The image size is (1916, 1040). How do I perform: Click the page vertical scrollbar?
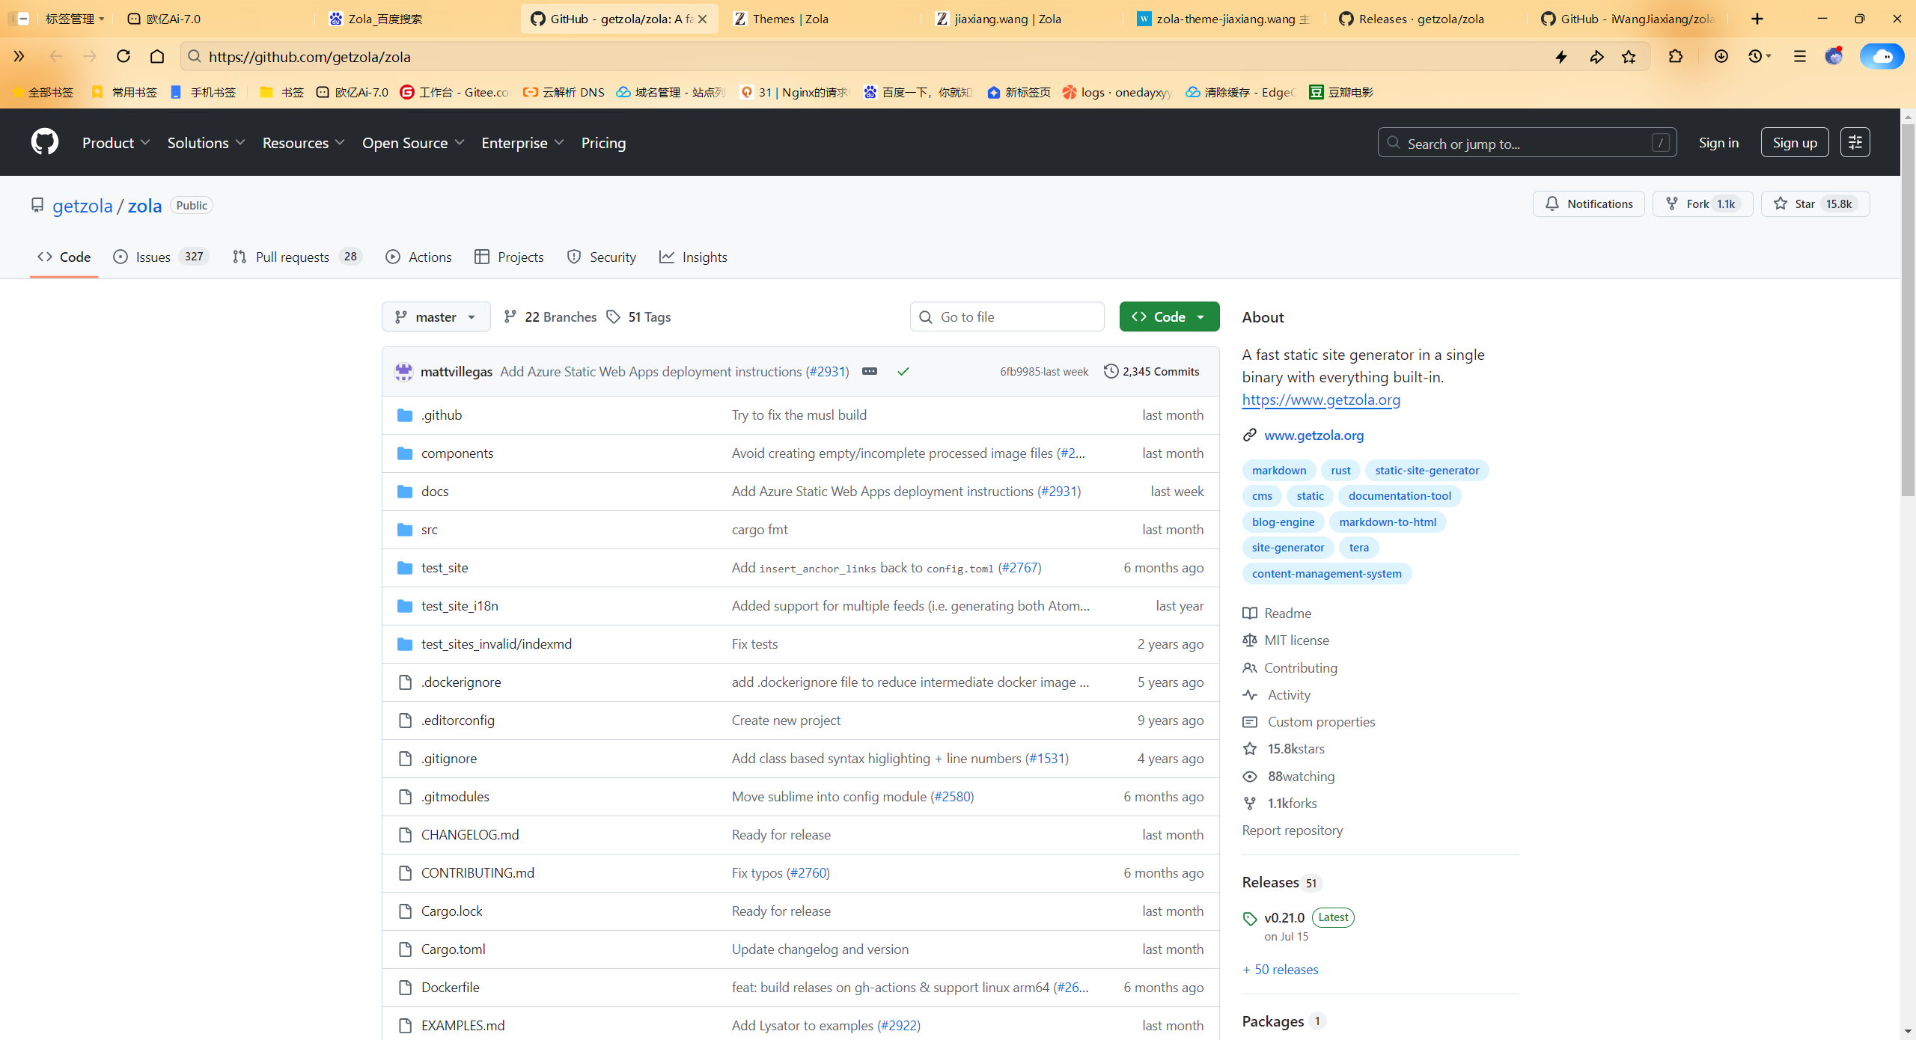tap(1908, 309)
